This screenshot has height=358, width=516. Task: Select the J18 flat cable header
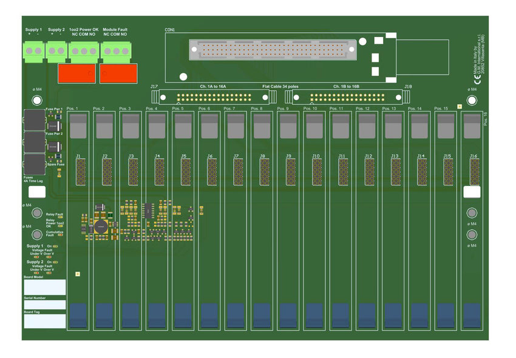(347, 97)
